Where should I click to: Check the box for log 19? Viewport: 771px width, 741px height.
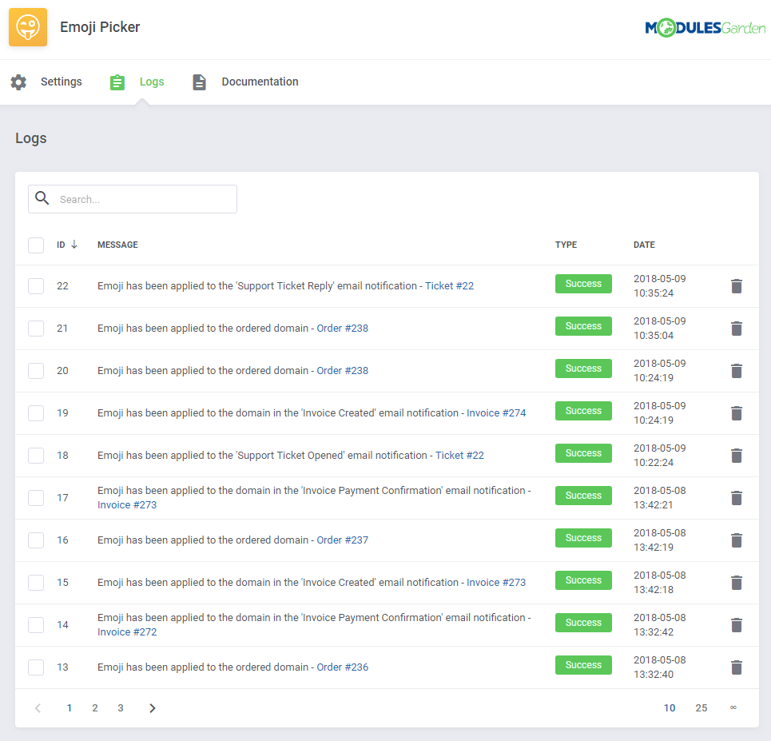coord(36,412)
